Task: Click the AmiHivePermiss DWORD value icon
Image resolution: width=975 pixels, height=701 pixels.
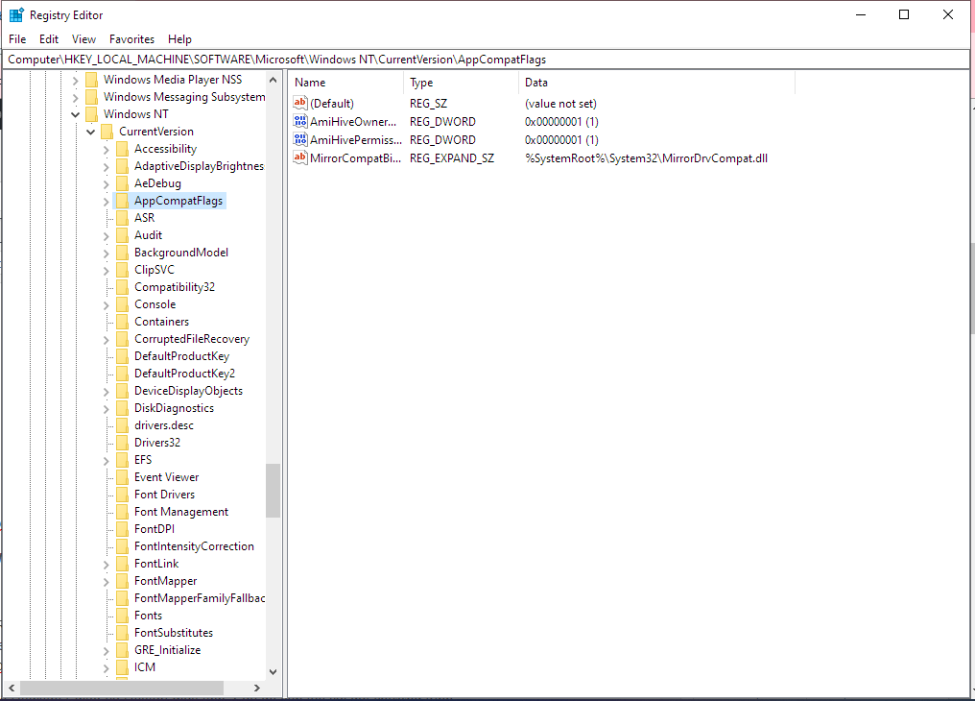Action: [300, 140]
